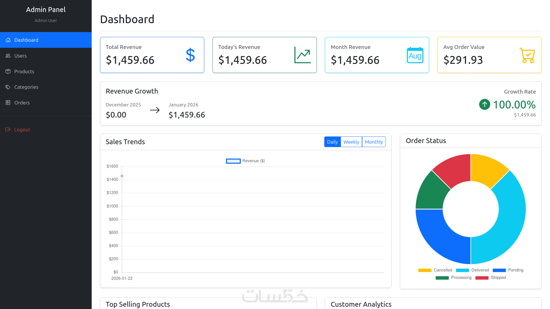The width and height of the screenshot is (550, 309).
Task: Click the Orders list icon
Action: [x=8, y=103]
